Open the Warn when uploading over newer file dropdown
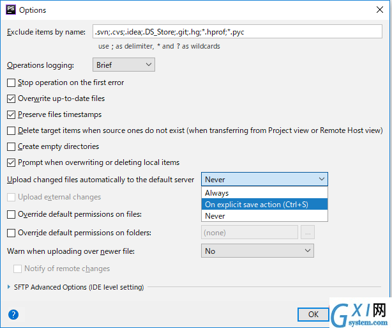Viewport: 392px width, 328px height. click(x=257, y=251)
